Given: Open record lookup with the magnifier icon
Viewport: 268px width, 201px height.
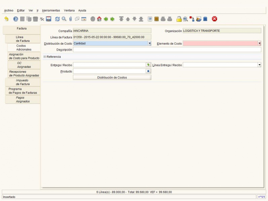Looking at the screenshot, I should (64, 19).
